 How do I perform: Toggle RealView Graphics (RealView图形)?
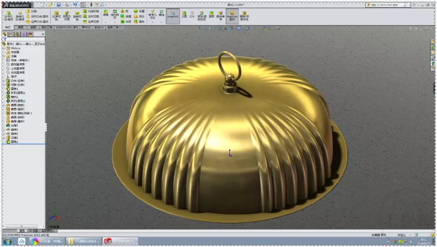point(232,16)
